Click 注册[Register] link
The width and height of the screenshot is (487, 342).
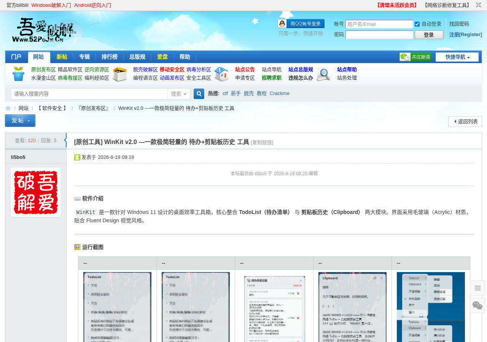click(x=466, y=35)
